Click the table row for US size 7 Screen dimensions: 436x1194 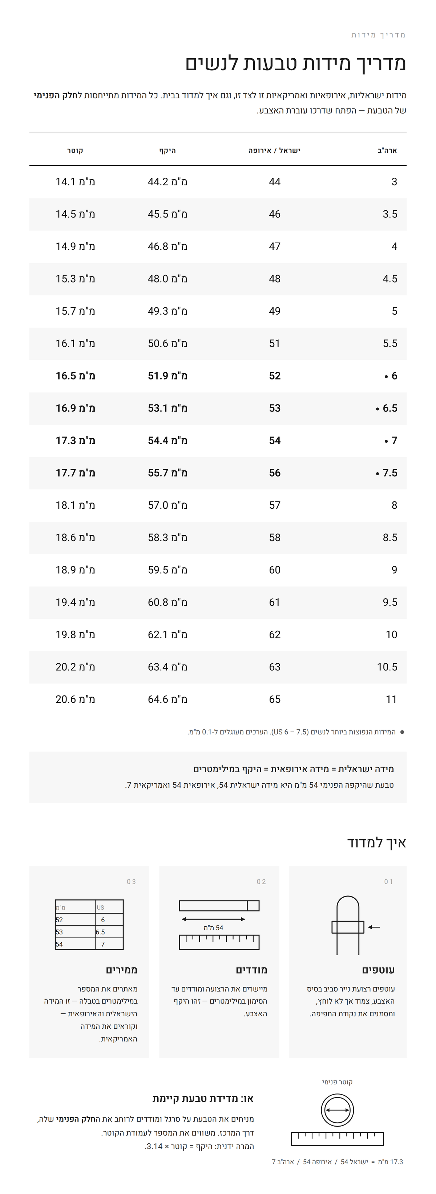[218, 441]
